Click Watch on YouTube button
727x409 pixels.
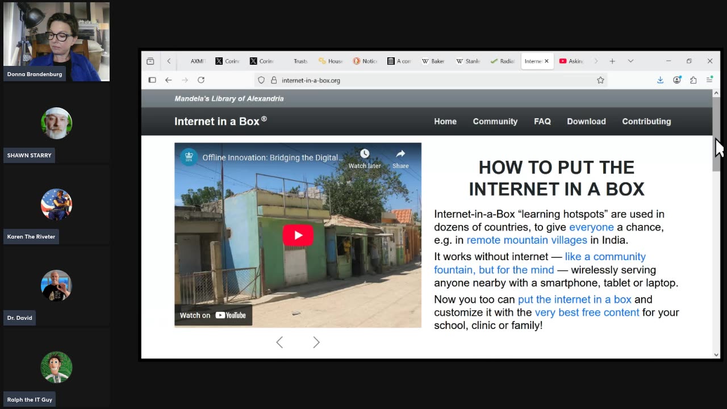coord(213,315)
